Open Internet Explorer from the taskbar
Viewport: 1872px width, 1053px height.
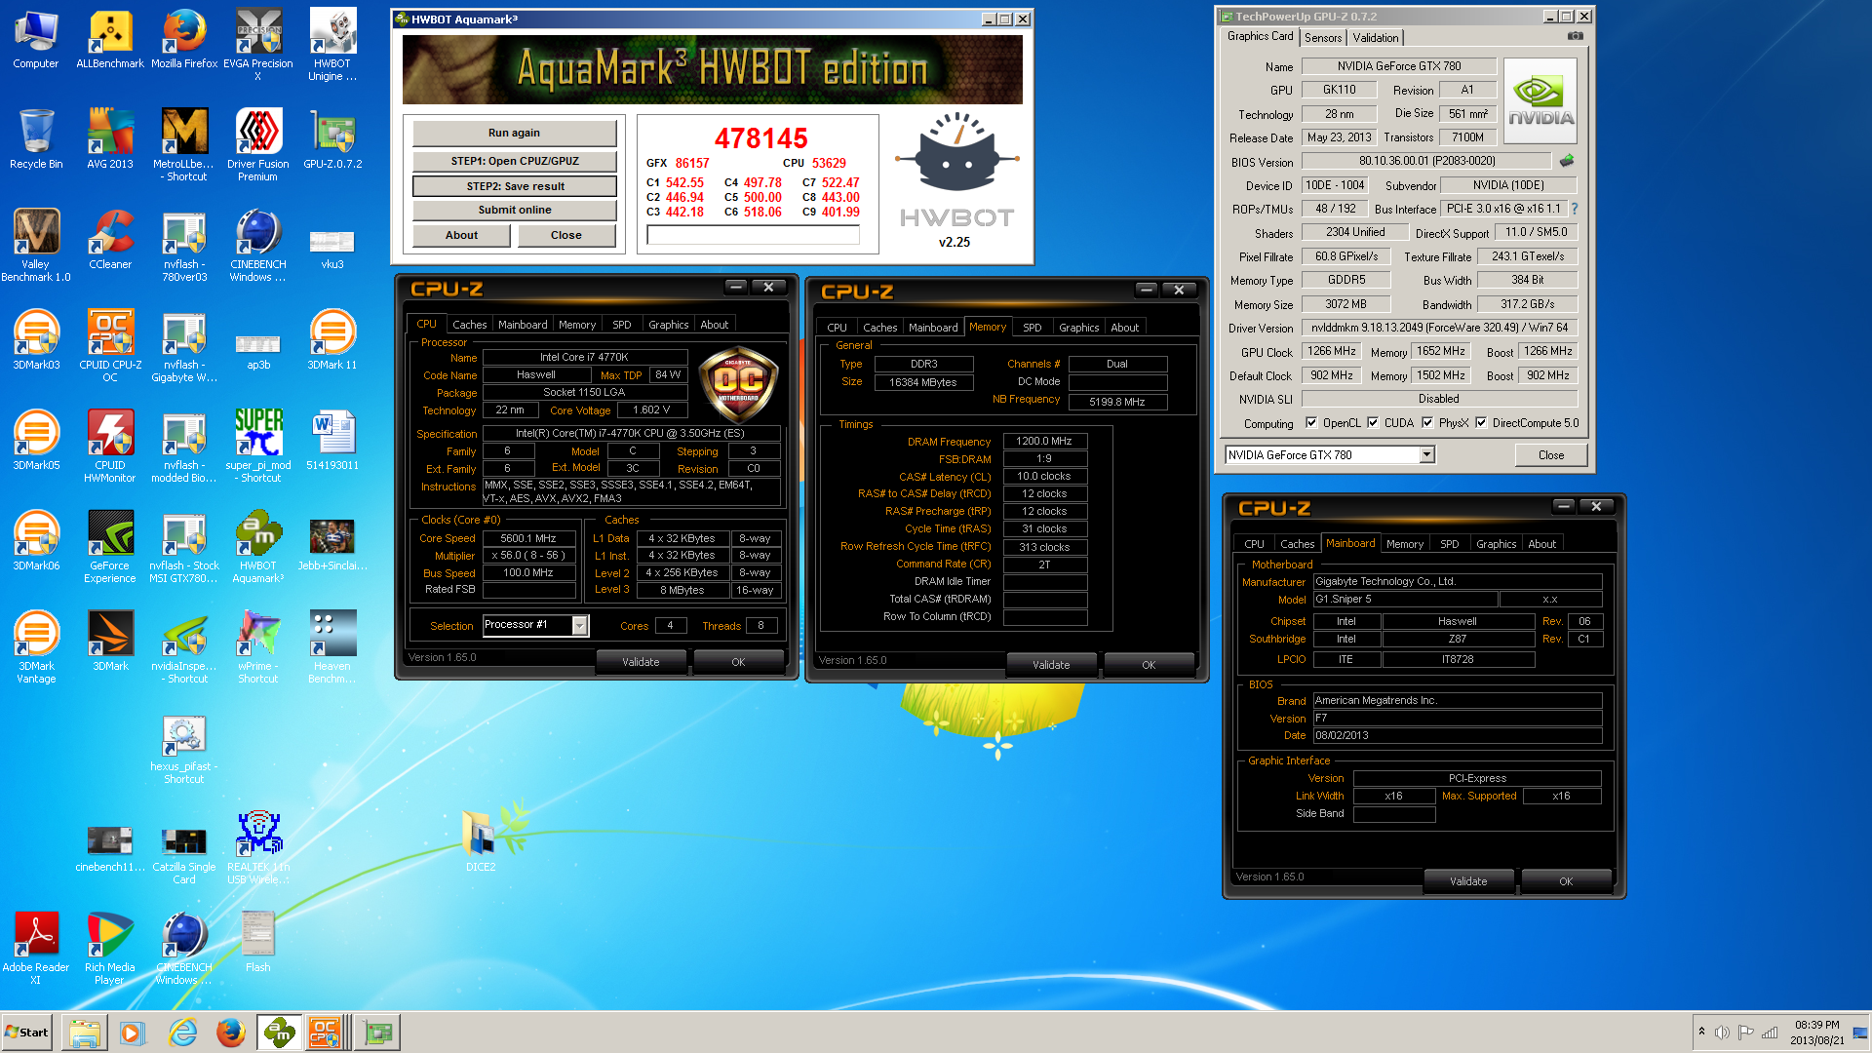pos(182,1033)
